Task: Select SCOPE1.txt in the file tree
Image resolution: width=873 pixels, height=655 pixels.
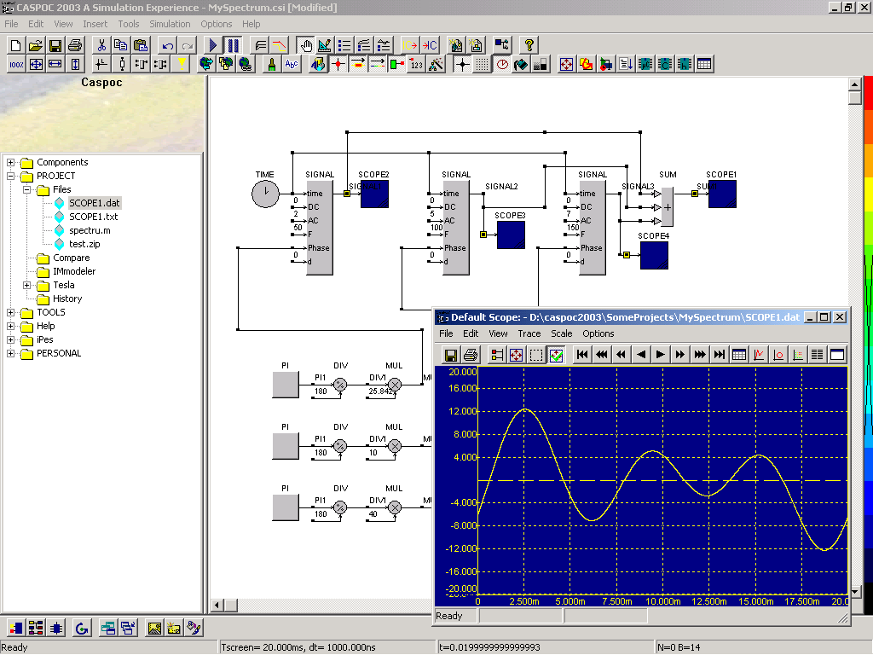Action: pyautogui.click(x=94, y=217)
